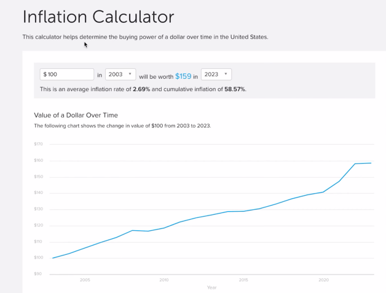Click the 'Value of a Dollar Over Time' title

coord(76,115)
